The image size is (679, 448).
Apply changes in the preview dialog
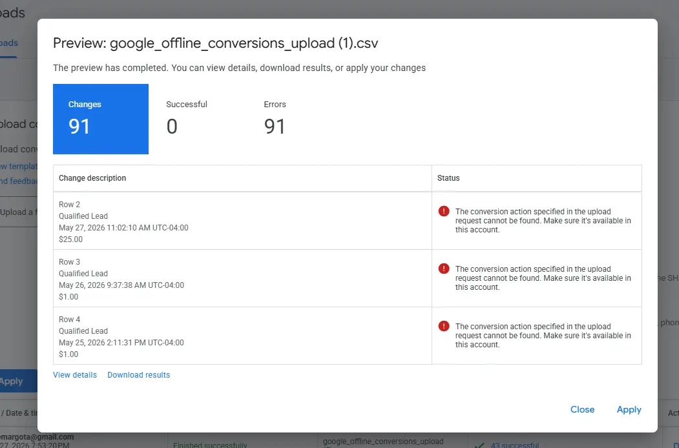click(629, 409)
